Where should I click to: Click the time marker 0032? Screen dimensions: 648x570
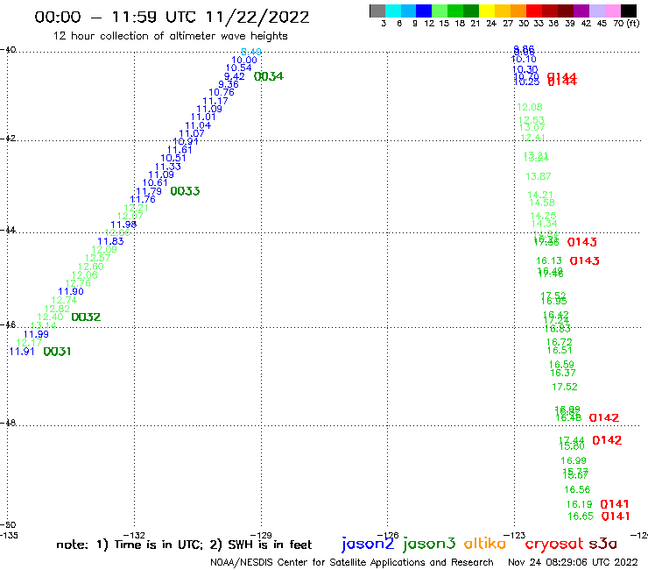tap(86, 317)
